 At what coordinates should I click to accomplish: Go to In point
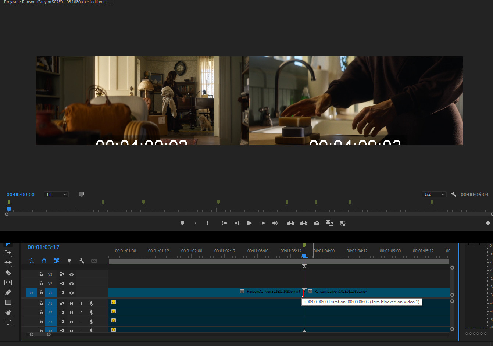click(x=224, y=223)
